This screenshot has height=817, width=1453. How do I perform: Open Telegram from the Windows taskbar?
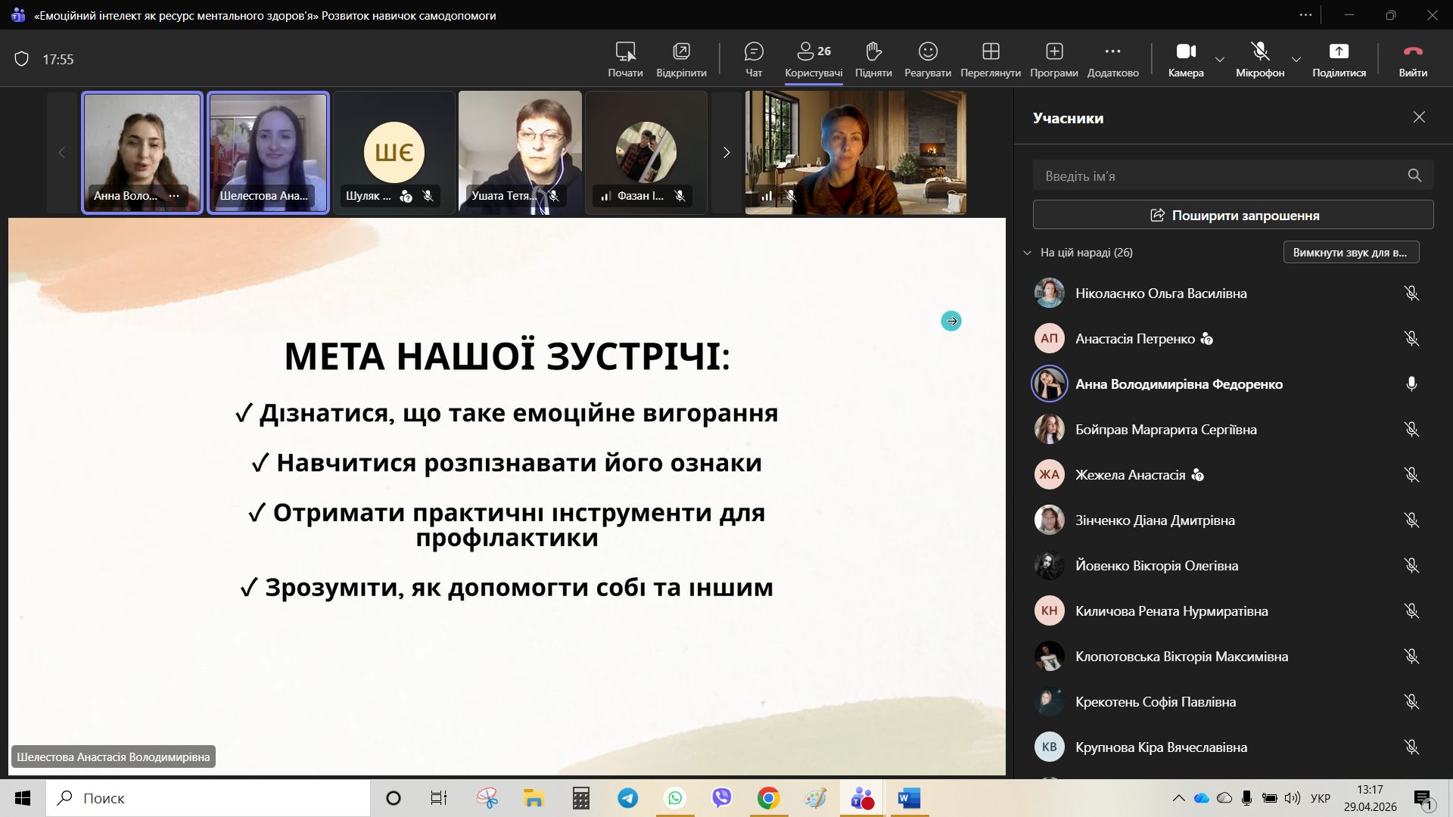[627, 798]
